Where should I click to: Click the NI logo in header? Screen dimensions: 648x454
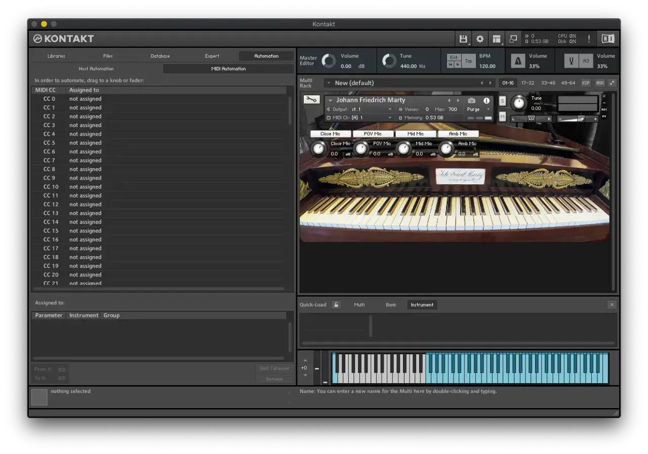[607, 39]
